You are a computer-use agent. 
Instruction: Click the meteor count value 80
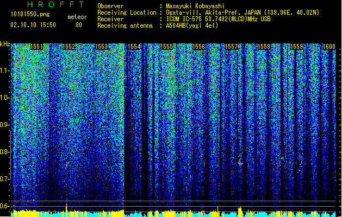pyautogui.click(x=79, y=25)
